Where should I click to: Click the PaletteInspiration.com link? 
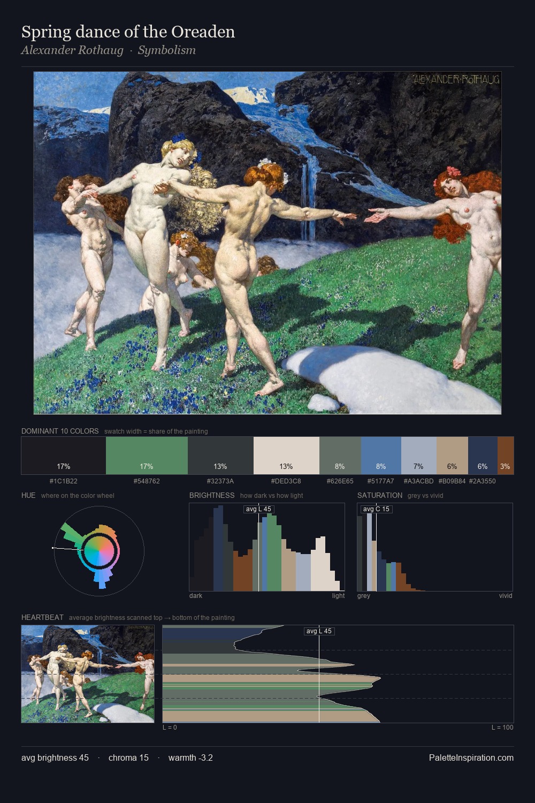click(471, 757)
